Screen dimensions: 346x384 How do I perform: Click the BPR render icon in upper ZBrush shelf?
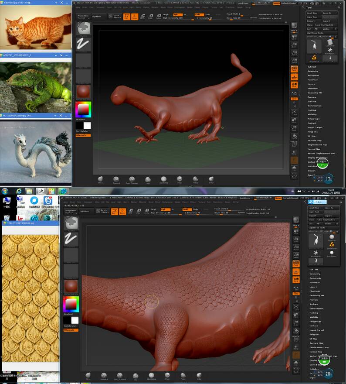(x=294, y=25)
